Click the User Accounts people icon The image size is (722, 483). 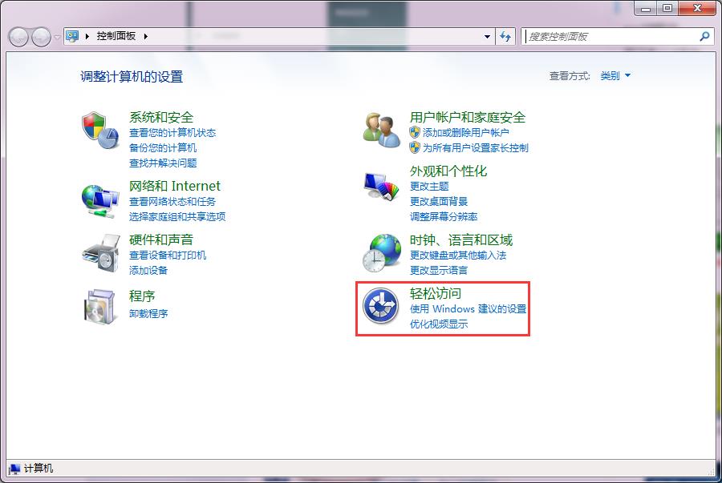coord(381,128)
